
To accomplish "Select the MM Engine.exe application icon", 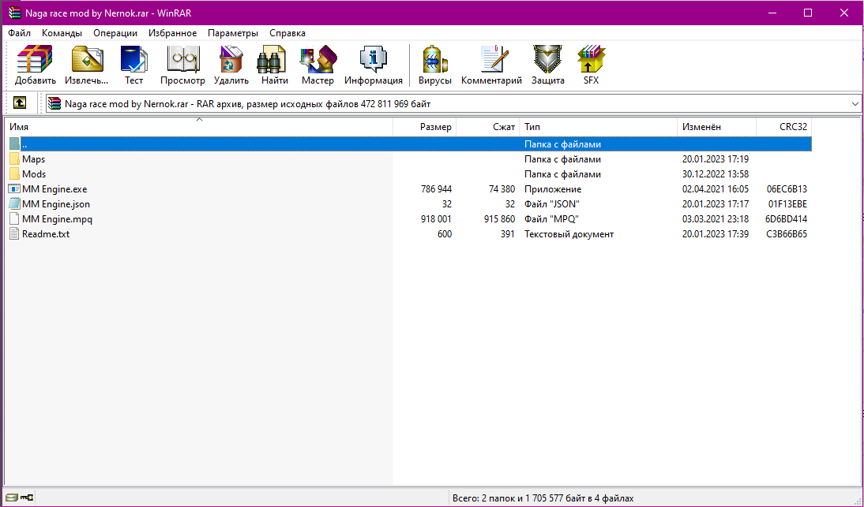I will tap(14, 188).
